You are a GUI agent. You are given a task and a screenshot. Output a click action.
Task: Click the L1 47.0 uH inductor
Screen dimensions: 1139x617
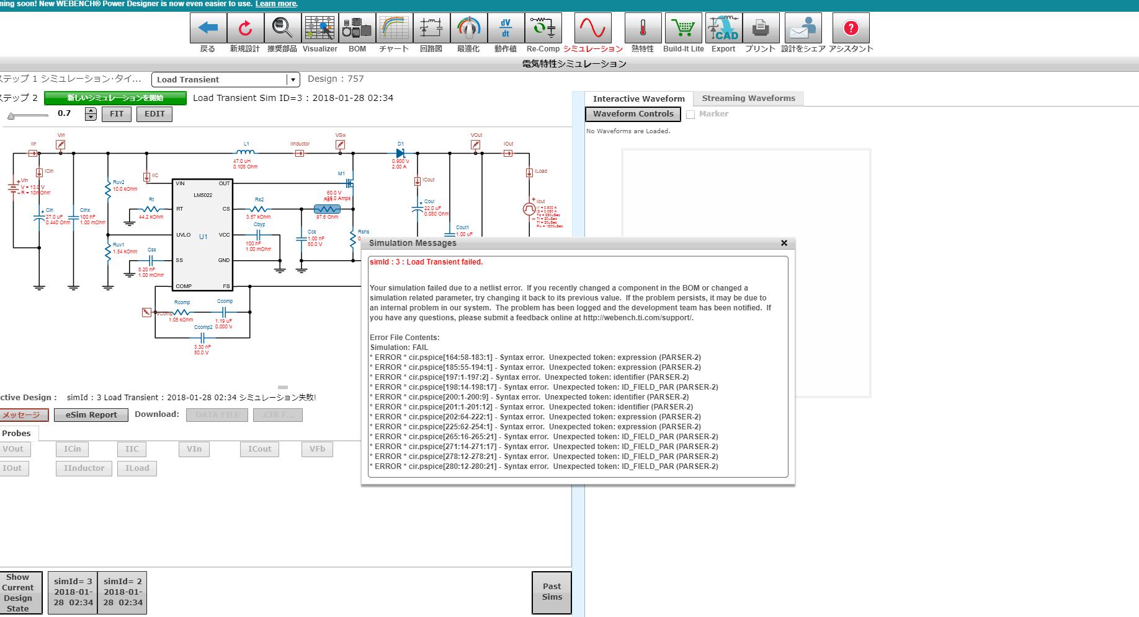point(246,152)
